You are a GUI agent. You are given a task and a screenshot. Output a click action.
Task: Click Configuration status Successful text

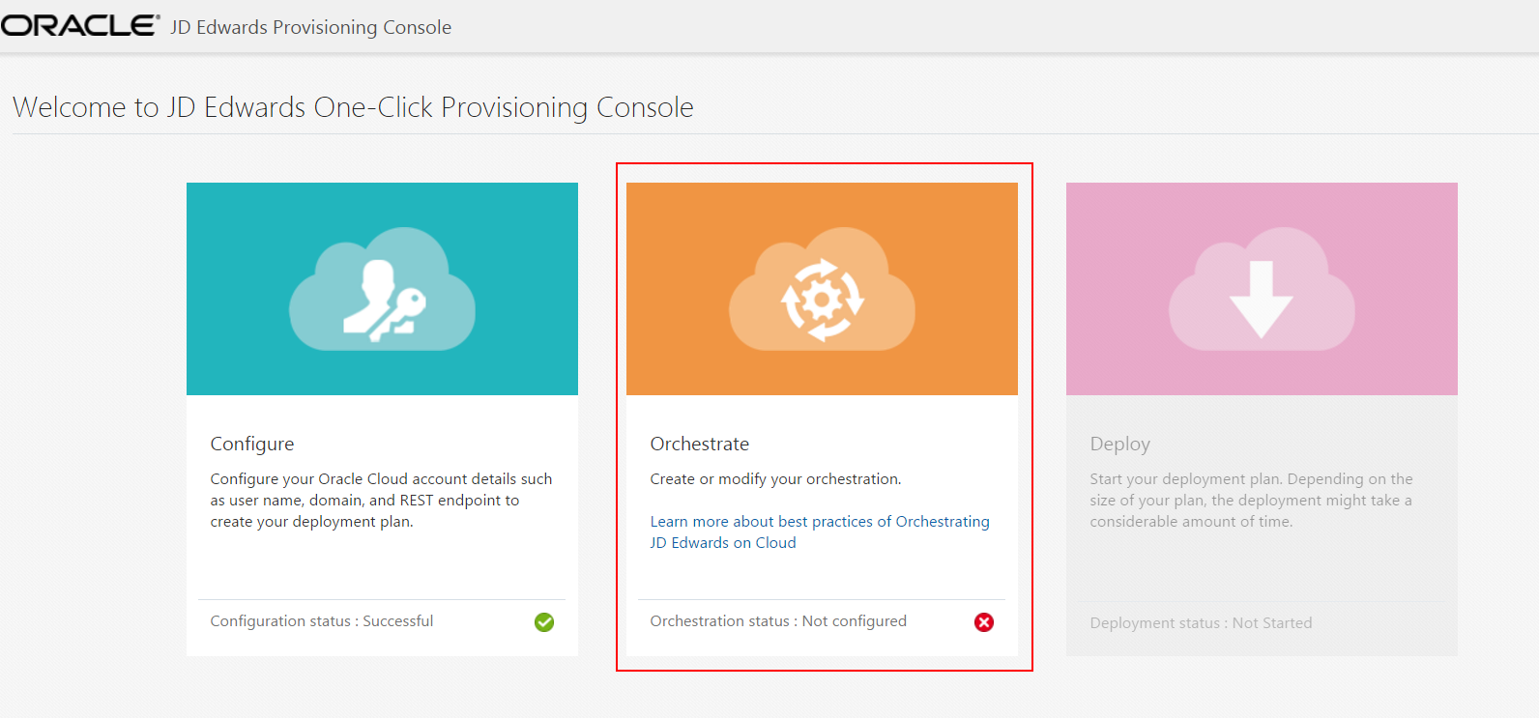[x=322, y=621]
